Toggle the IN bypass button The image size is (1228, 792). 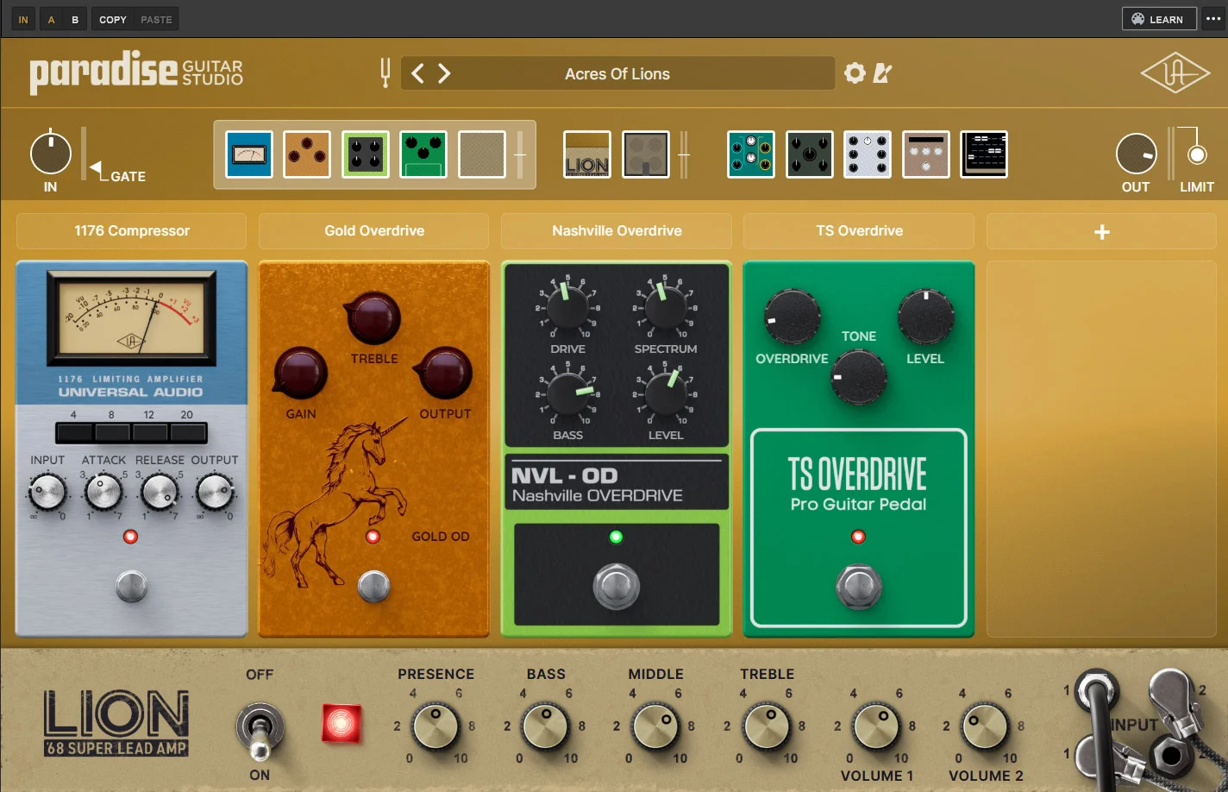coord(23,19)
